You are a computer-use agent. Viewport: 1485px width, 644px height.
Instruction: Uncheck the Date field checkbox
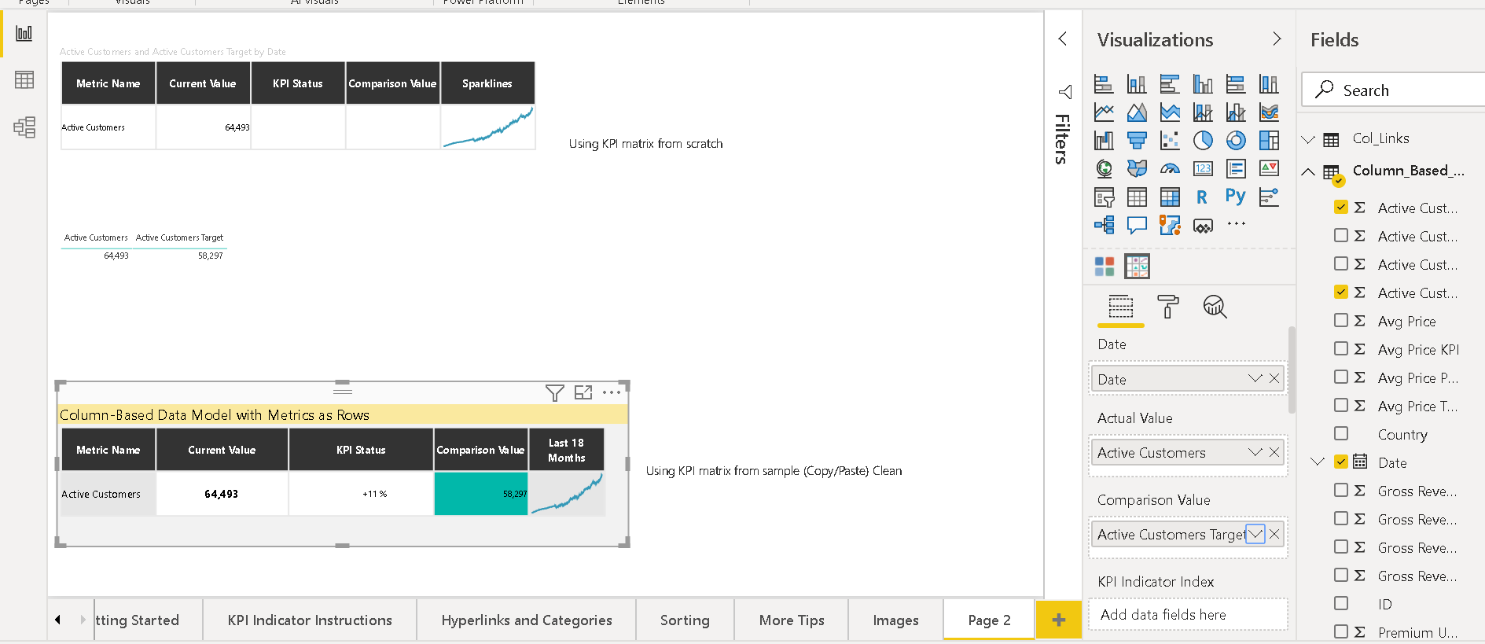click(1341, 462)
